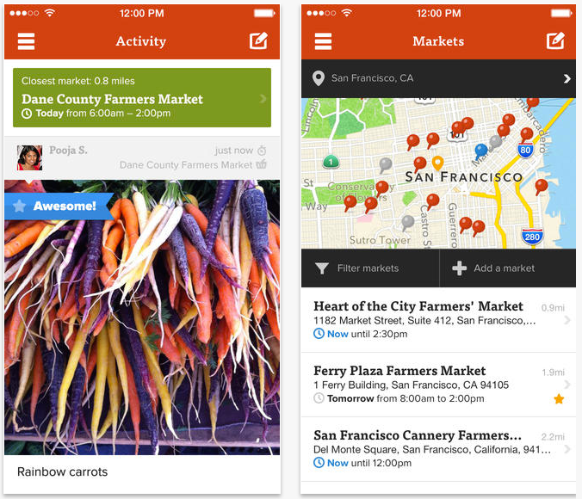582x499 pixels.
Task: Open Heart of the City Farmers' Market details chevron
Action: [567, 320]
